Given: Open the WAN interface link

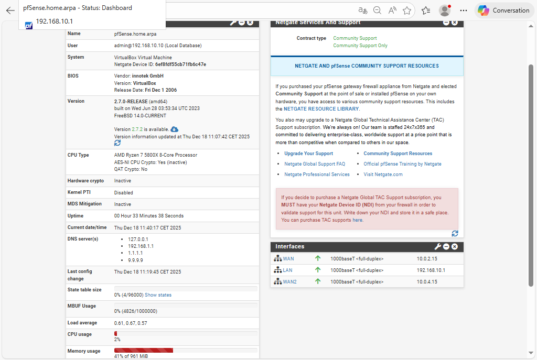Looking at the screenshot, I should pyautogui.click(x=288, y=259).
